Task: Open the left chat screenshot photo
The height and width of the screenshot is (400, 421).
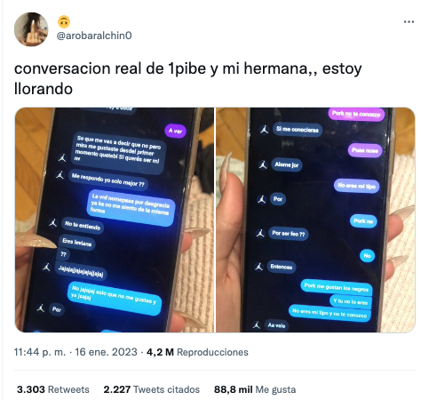Action: (x=115, y=220)
